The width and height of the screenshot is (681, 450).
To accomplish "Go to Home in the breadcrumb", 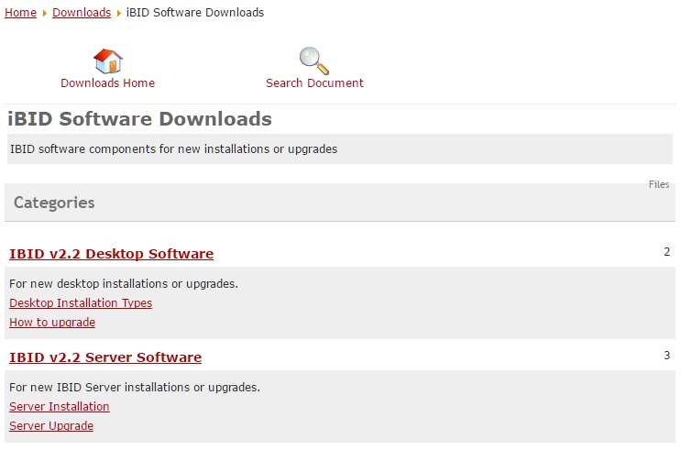I will point(21,13).
